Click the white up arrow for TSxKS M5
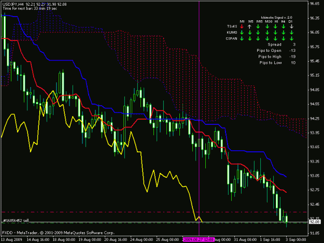This screenshot has height=243, width=324. point(250,26)
